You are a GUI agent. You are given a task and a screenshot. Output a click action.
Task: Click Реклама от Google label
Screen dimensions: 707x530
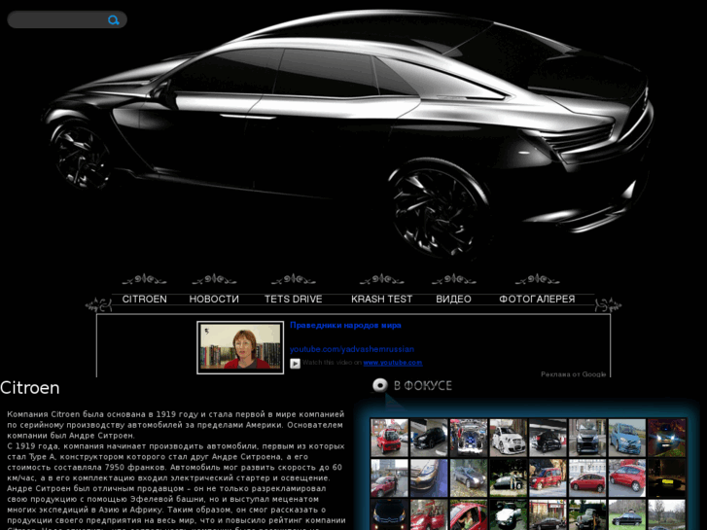point(573,373)
